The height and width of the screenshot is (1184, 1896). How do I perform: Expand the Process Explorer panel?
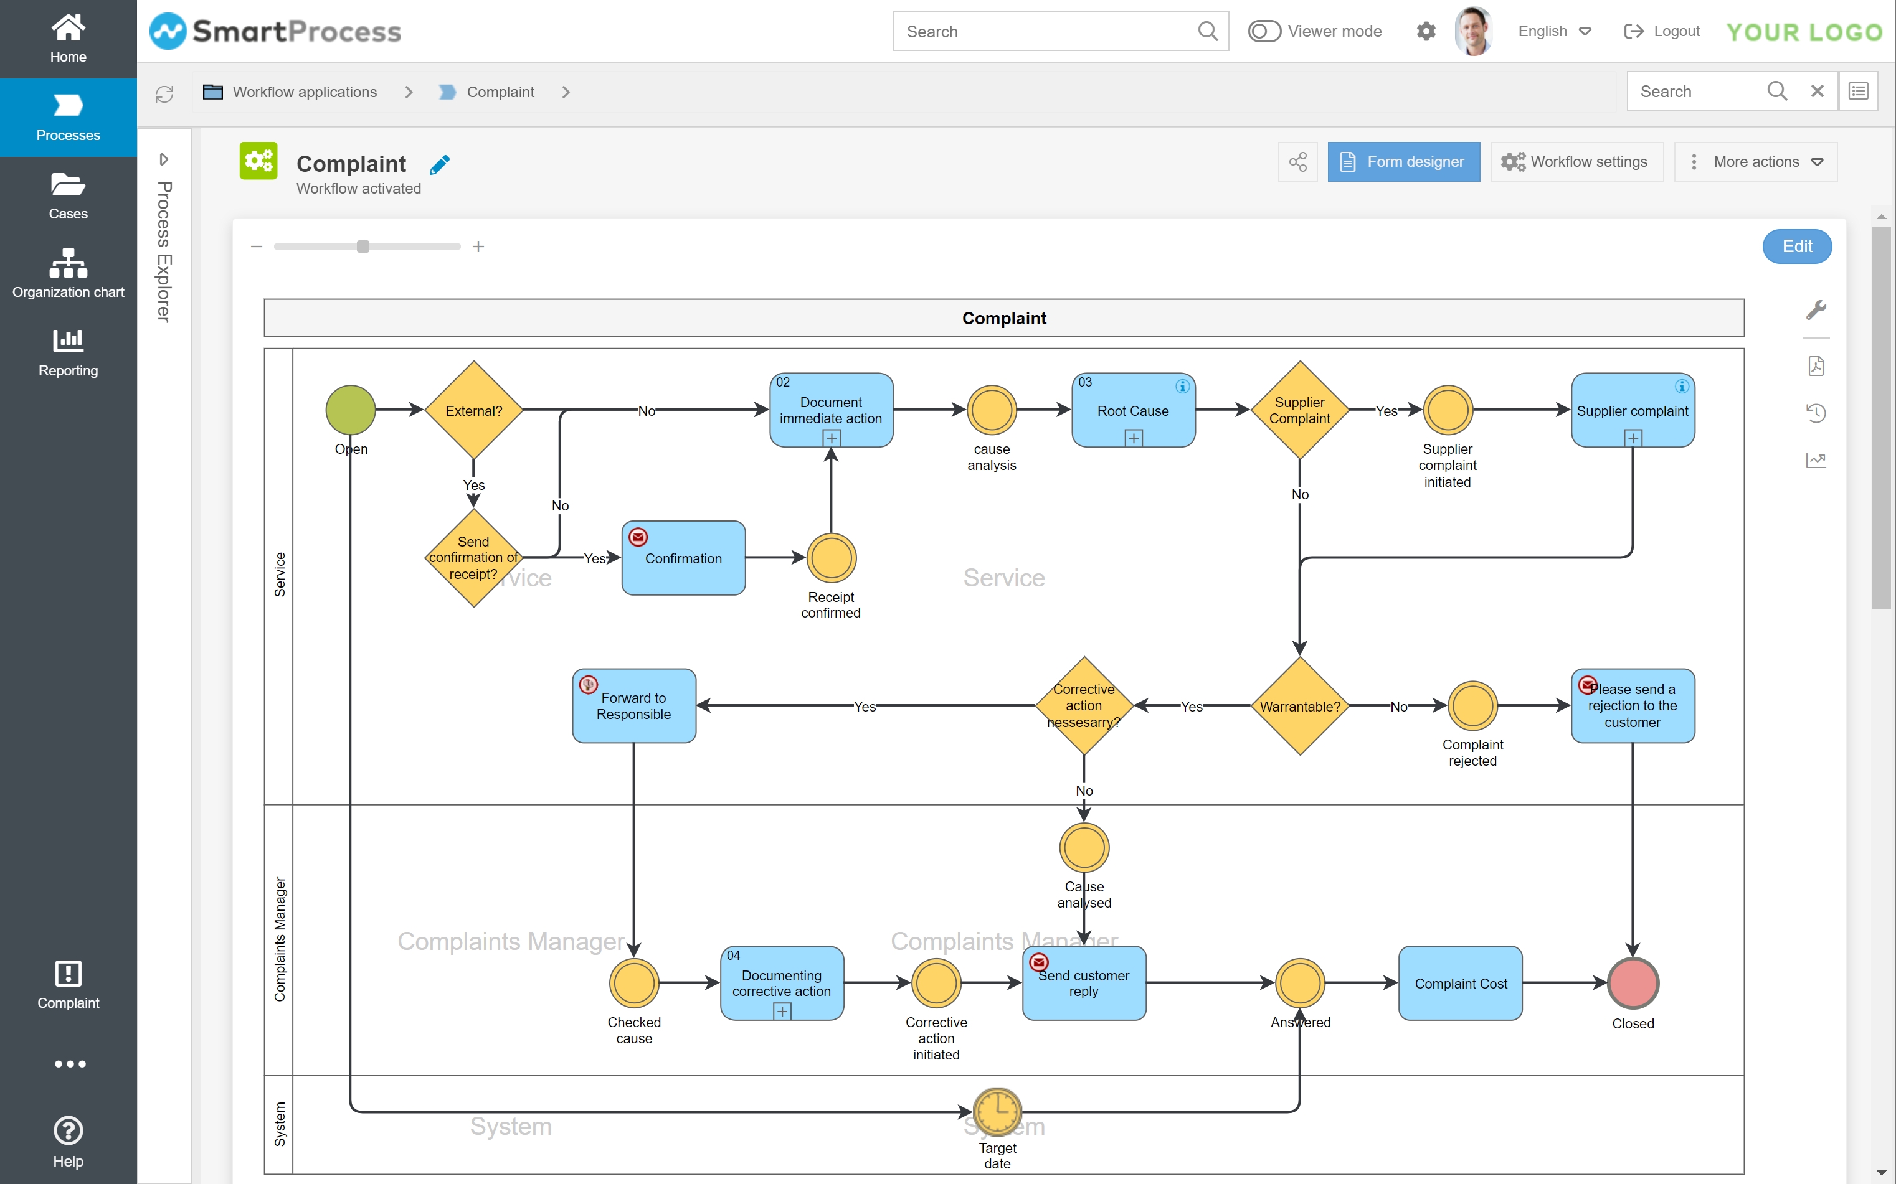click(164, 160)
